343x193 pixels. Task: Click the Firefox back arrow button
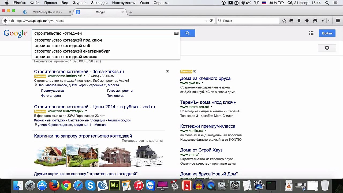pyautogui.click(x=5, y=21)
